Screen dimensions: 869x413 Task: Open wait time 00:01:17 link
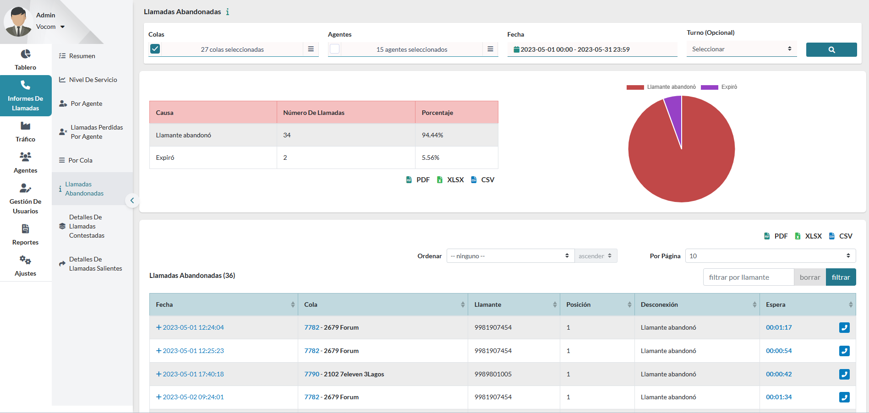(779, 328)
